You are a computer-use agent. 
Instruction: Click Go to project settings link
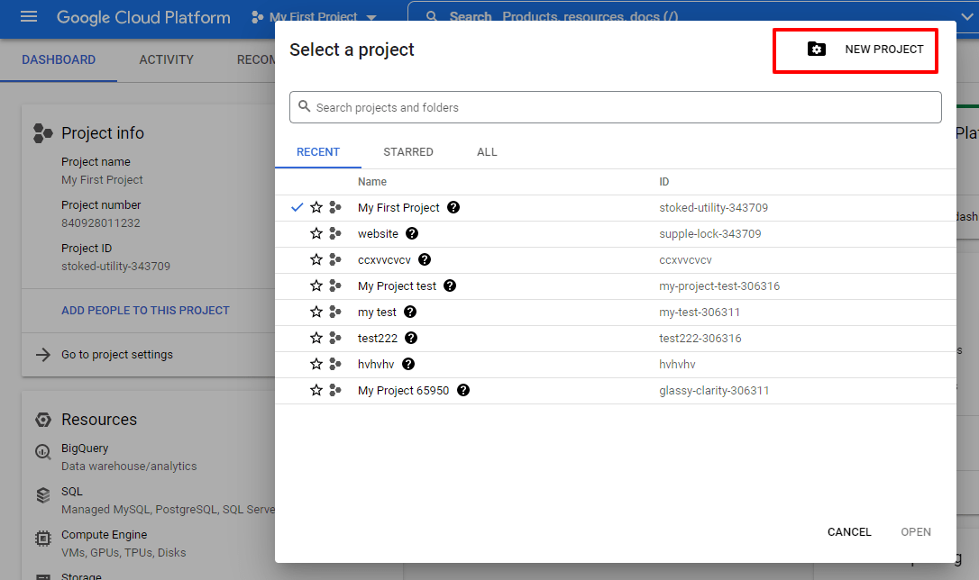[117, 355]
